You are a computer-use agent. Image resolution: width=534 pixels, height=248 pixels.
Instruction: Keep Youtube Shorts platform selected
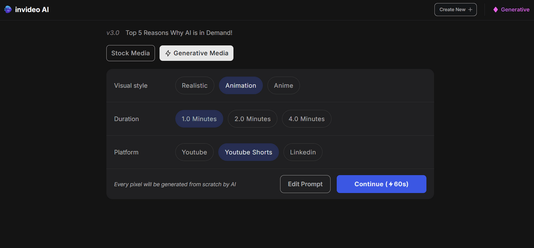pos(248,152)
